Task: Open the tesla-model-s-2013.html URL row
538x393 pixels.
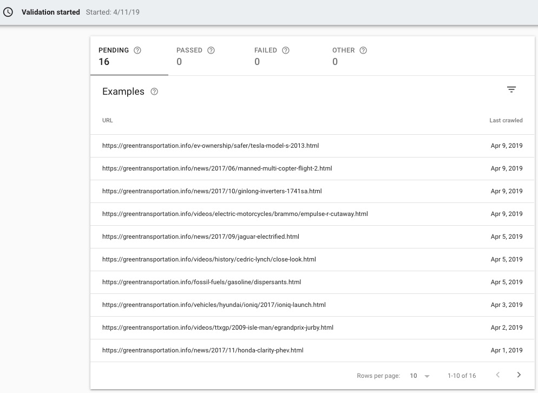Action: [313, 146]
